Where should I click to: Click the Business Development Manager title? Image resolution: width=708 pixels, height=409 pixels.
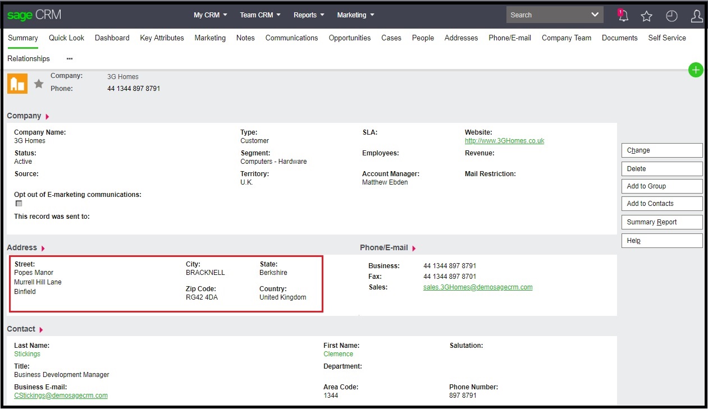[62, 375]
